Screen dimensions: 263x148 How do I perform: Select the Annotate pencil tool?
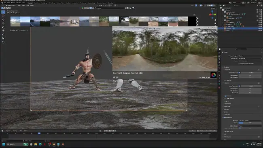pos(3,34)
